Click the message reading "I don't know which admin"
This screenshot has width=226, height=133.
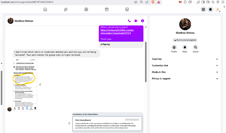pyautogui.click(x=56, y=53)
